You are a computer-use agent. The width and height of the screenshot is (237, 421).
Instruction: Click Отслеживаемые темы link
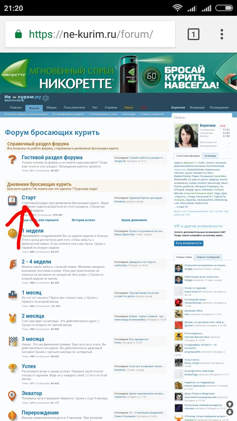coord(103,114)
